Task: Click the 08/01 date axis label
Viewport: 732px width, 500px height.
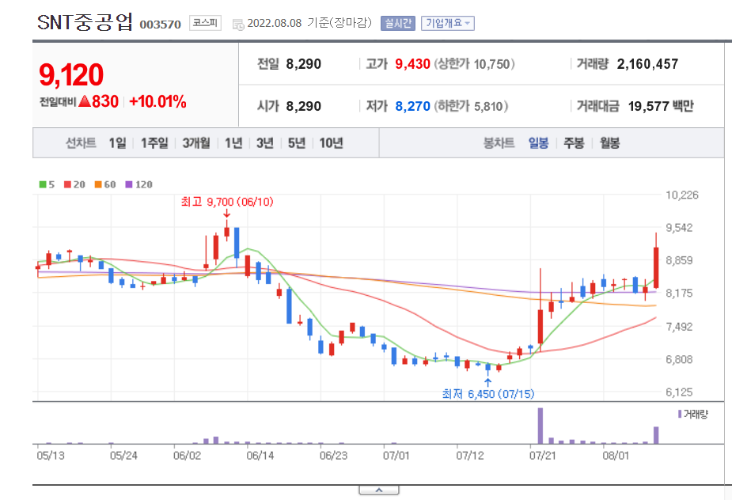Action: coord(616,455)
